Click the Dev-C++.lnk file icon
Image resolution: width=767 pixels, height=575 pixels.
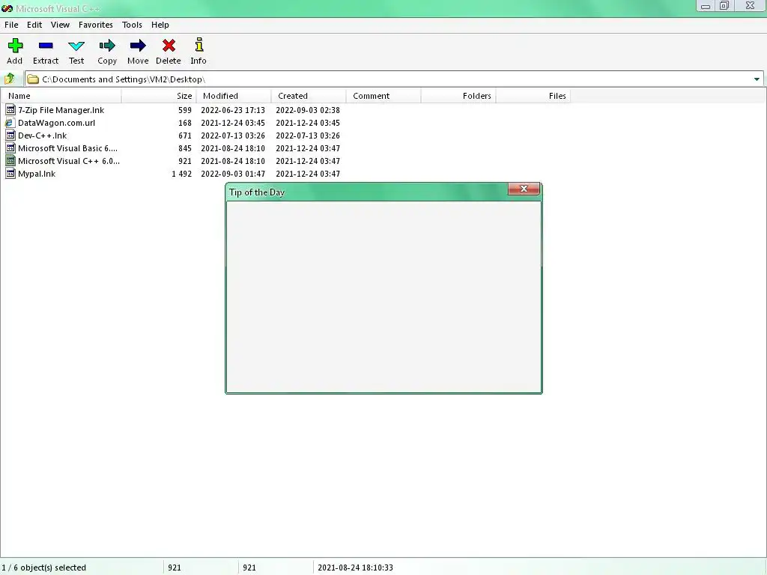pyautogui.click(x=10, y=136)
